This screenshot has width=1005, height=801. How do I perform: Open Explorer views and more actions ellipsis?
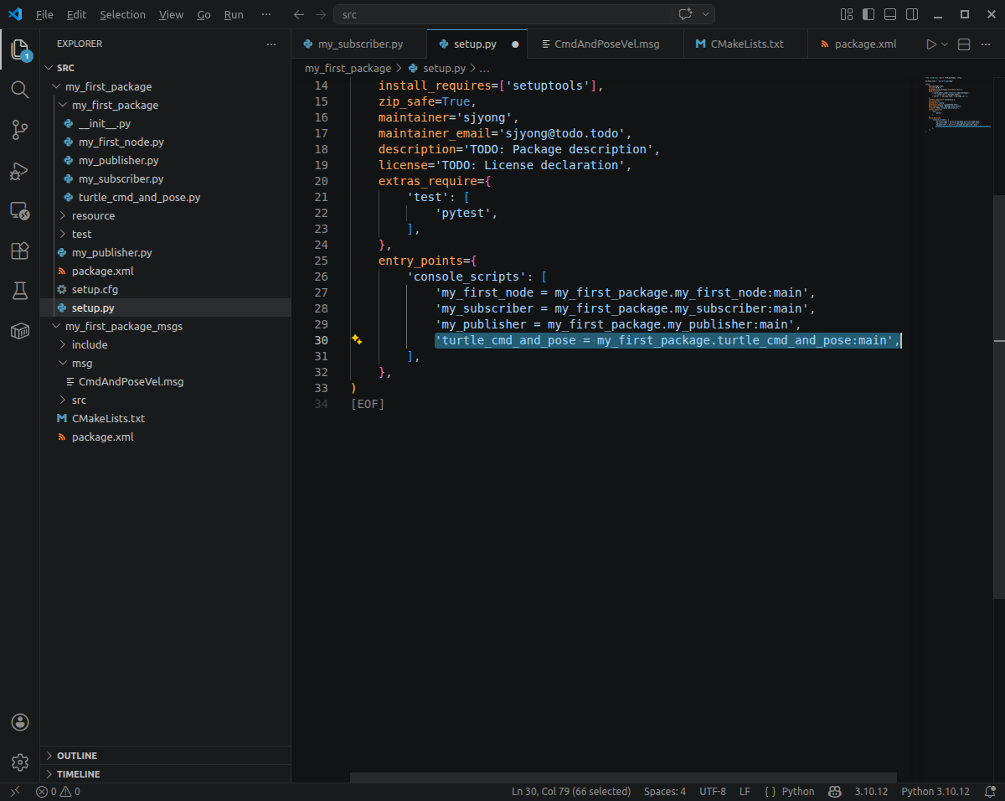(271, 44)
